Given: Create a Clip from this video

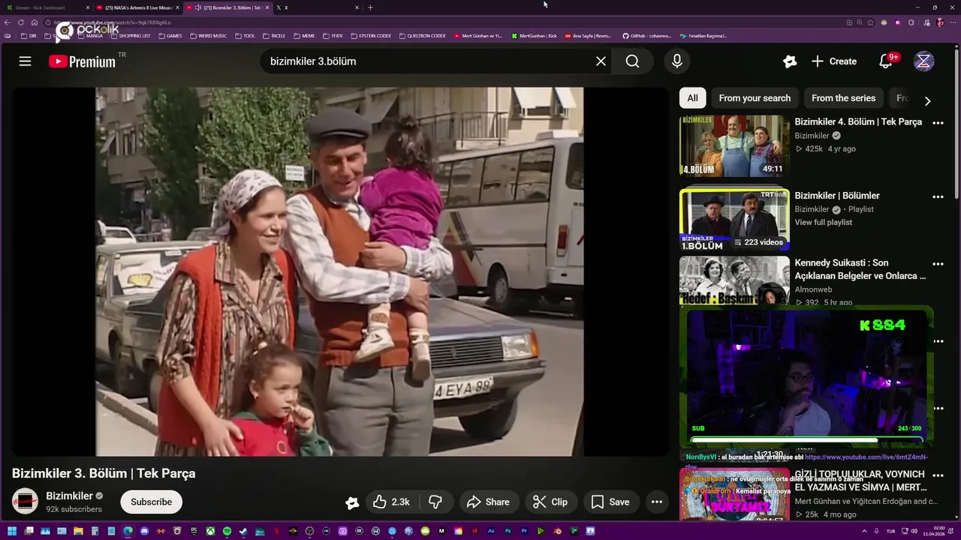Looking at the screenshot, I should (x=551, y=502).
